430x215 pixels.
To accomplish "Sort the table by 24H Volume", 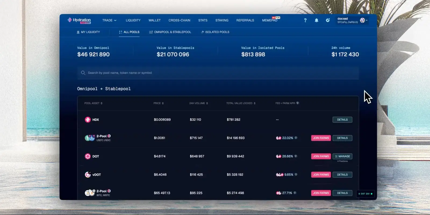I will tap(199, 103).
